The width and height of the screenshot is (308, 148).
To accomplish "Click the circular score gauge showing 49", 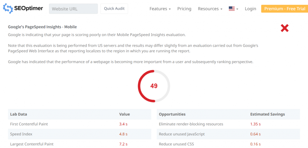I will pos(154,86).
